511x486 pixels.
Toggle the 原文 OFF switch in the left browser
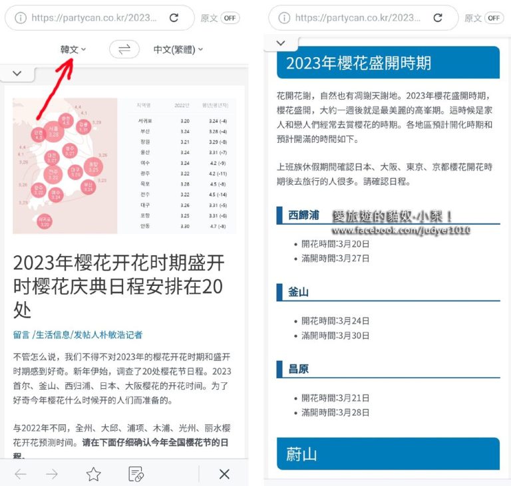[x=230, y=18]
